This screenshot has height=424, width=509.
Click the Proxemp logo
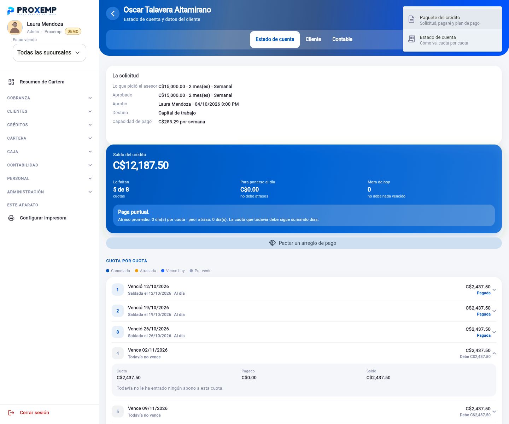[x=32, y=11]
